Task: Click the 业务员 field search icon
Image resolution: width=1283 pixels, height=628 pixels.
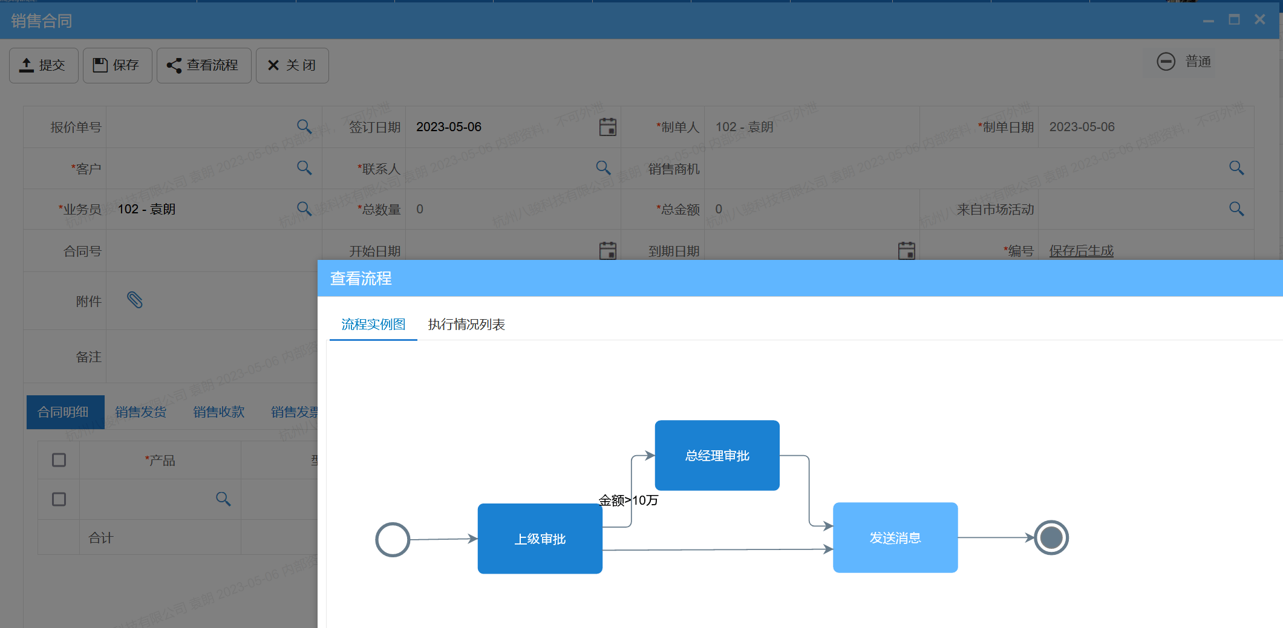Action: [304, 209]
